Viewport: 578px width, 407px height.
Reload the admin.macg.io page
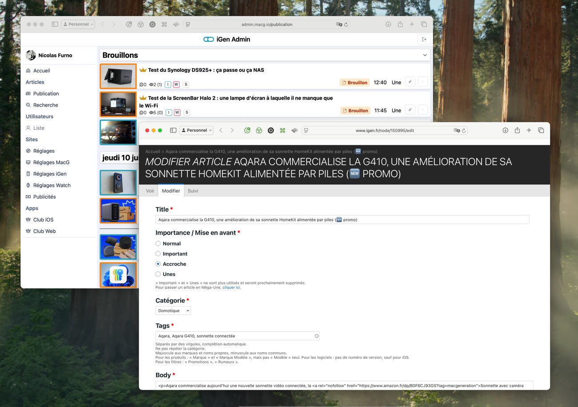click(x=346, y=24)
